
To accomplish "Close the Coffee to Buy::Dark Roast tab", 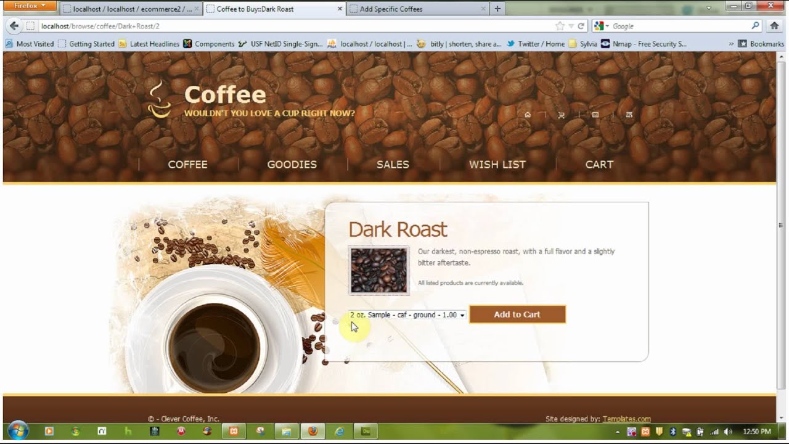I will click(x=339, y=9).
